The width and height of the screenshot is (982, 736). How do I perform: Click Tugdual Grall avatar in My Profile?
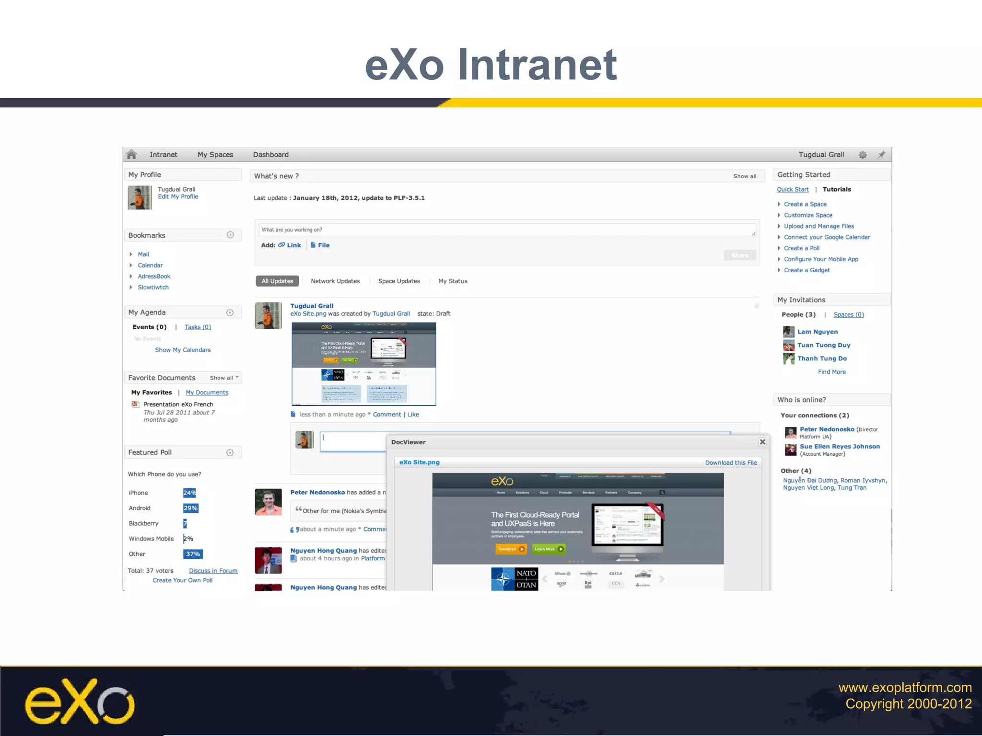140,198
